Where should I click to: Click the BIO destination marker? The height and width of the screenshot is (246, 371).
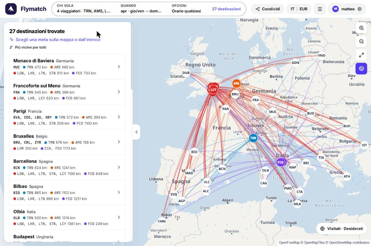click(x=194, y=152)
